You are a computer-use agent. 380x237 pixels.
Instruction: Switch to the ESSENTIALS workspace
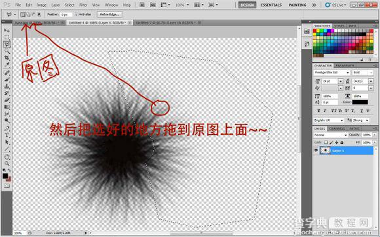[x=271, y=5]
